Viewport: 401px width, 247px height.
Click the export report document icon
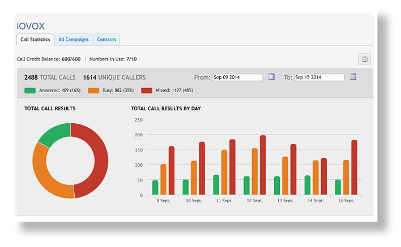(365, 59)
